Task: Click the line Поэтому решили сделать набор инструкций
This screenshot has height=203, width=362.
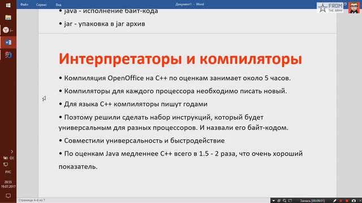Action: click(174, 122)
